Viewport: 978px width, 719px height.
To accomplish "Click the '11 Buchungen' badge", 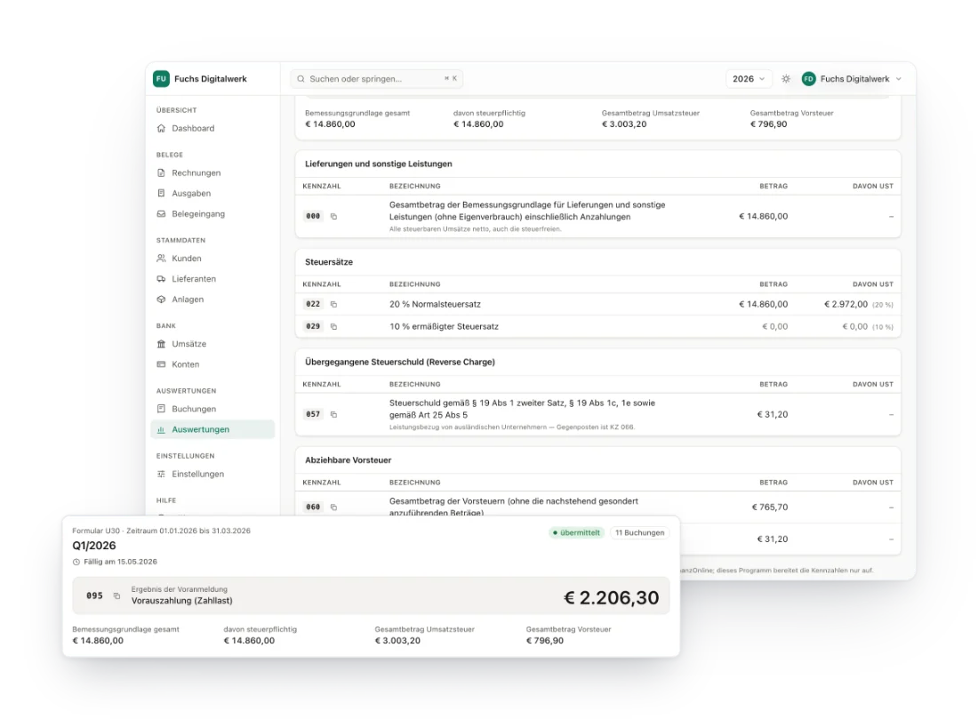I will (639, 532).
